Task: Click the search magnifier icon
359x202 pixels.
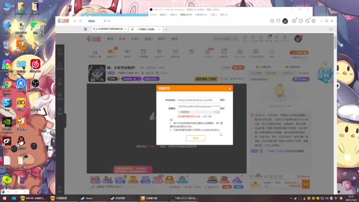Action: pyautogui.click(x=235, y=39)
